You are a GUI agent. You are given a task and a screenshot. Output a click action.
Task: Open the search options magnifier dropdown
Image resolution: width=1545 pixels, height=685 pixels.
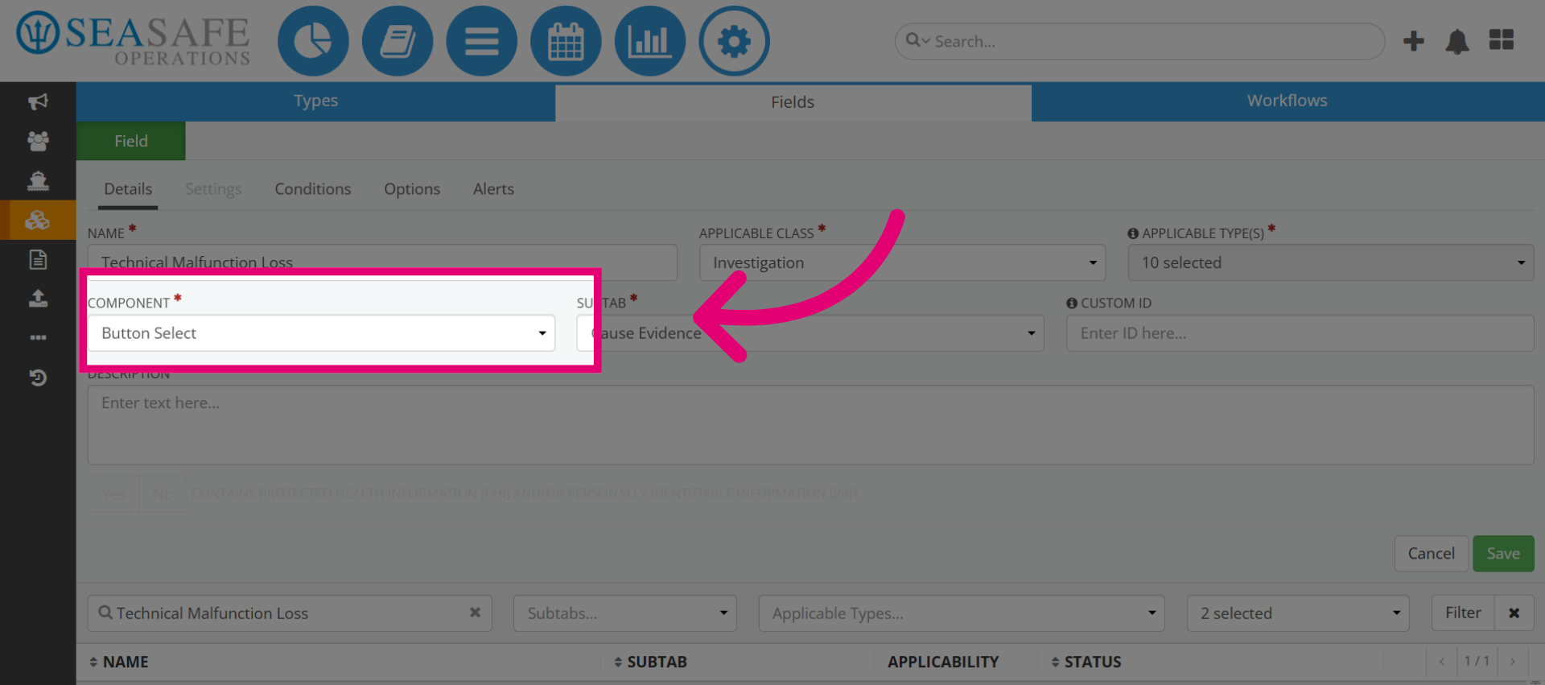coord(917,40)
